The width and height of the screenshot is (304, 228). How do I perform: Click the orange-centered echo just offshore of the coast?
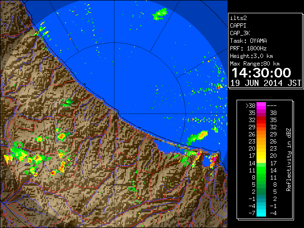point(198,137)
